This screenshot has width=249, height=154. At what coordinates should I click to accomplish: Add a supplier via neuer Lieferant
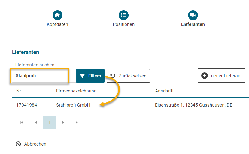pyautogui.click(x=222, y=76)
